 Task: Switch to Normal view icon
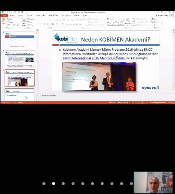133,103
